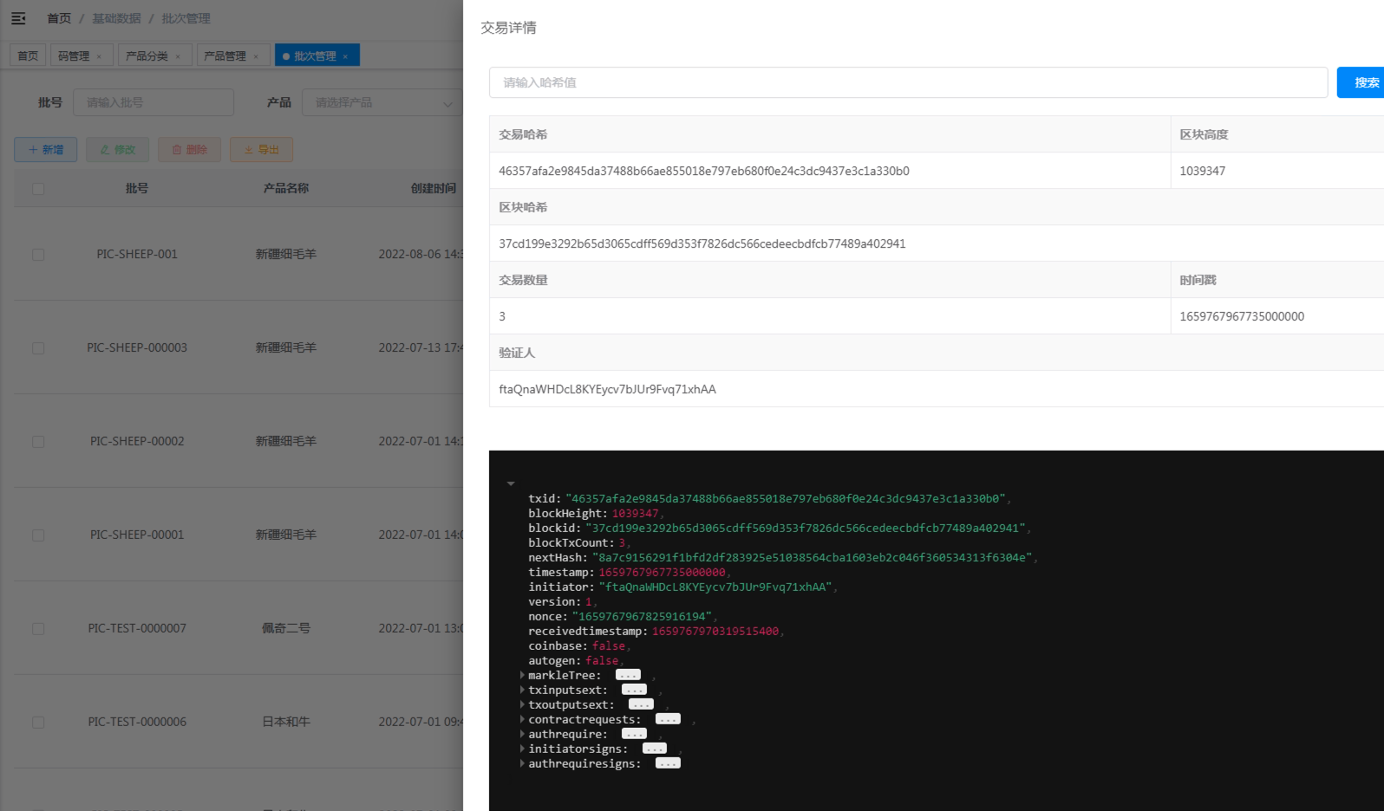Check the PIC-SHEEP-001 row checkbox

point(38,254)
